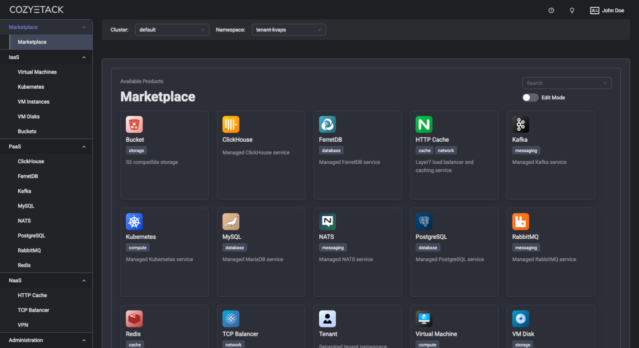Click the network tag on HTTP Cache card
Viewport: 639px width, 348px height.
(x=446, y=151)
